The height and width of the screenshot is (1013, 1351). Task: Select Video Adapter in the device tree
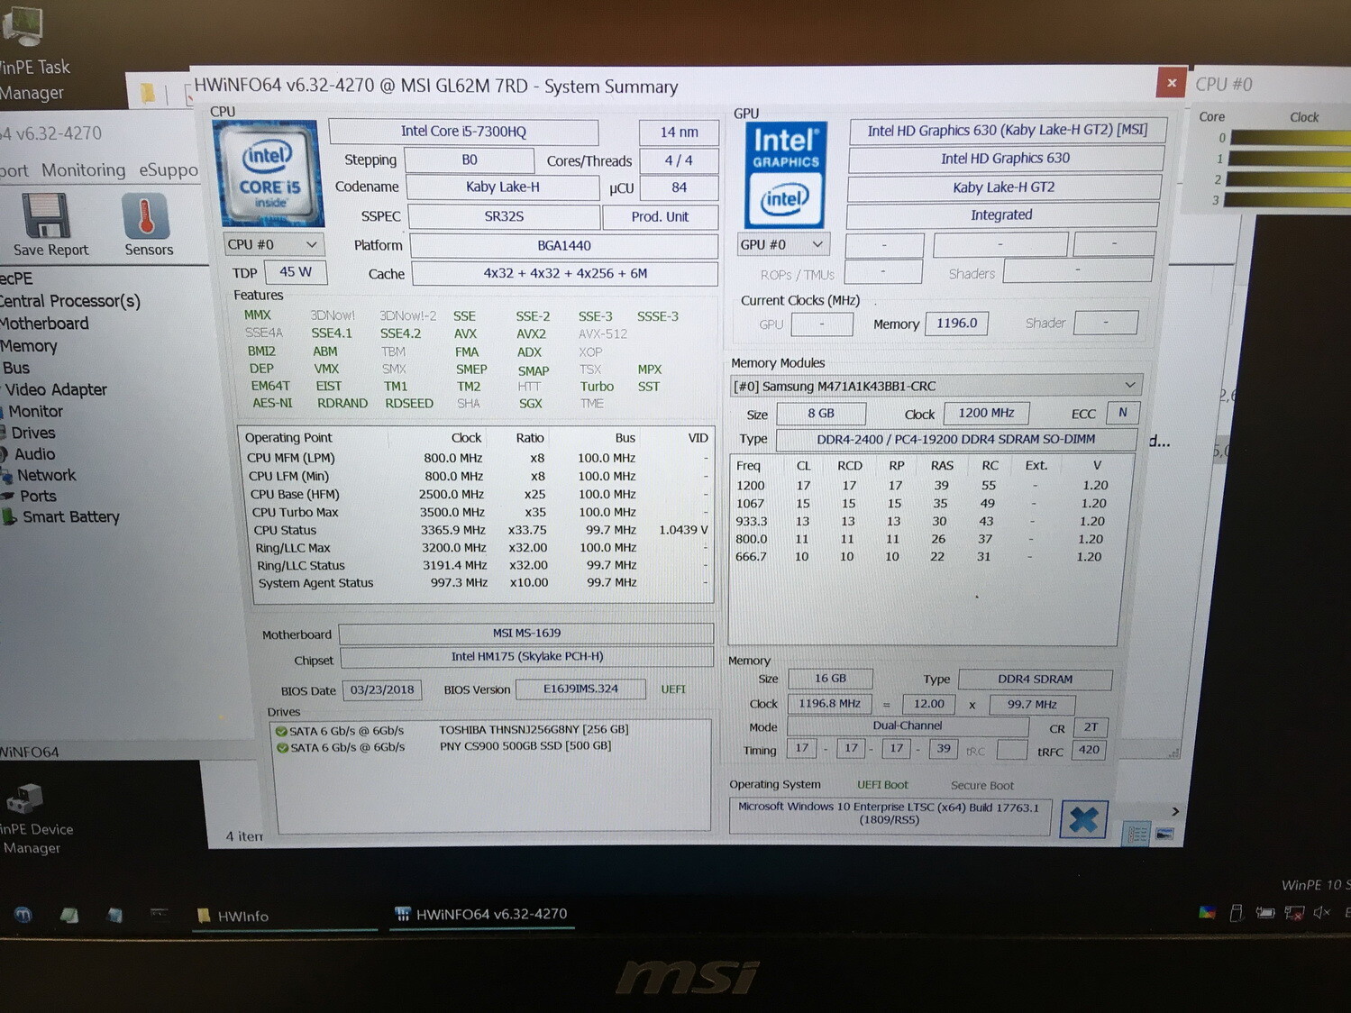55,389
